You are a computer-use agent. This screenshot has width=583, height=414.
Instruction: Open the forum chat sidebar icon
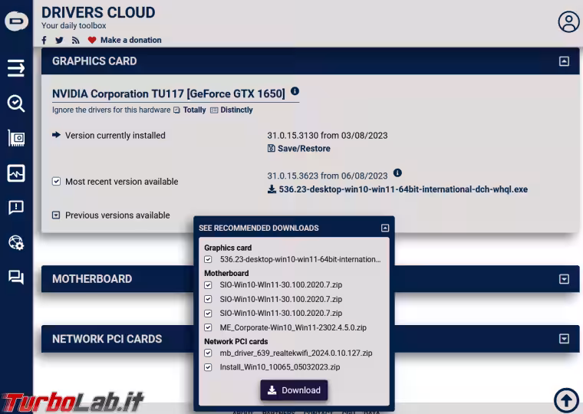(x=16, y=278)
